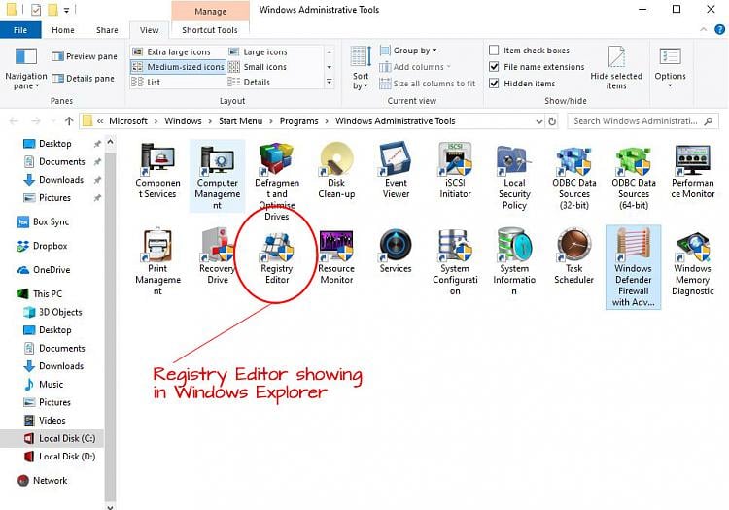Toggle Item check boxes option
The width and height of the screenshot is (729, 510).
(x=529, y=51)
